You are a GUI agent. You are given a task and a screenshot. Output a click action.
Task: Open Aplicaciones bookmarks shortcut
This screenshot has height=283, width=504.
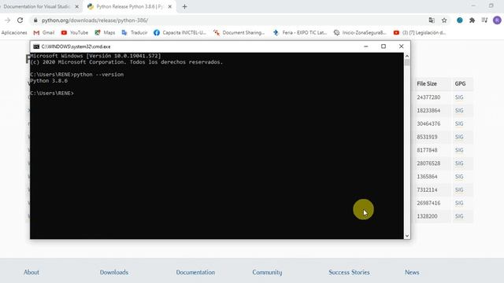coord(14,33)
